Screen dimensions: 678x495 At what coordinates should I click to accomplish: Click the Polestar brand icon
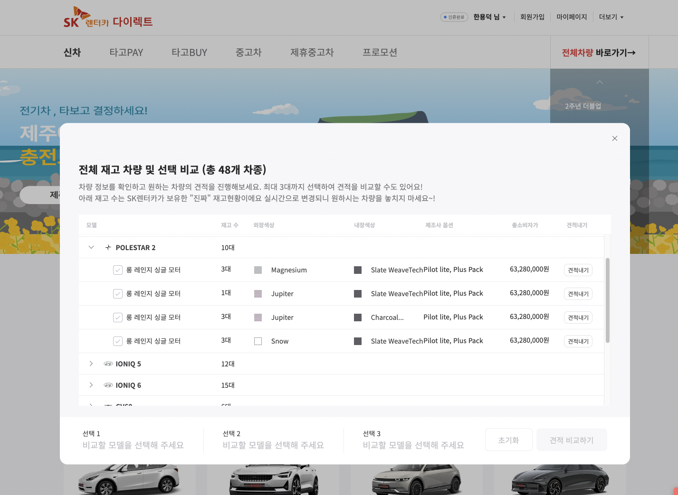[x=108, y=247]
